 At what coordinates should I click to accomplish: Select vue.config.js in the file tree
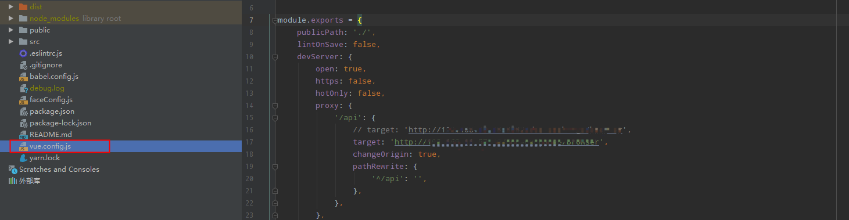[x=50, y=146]
